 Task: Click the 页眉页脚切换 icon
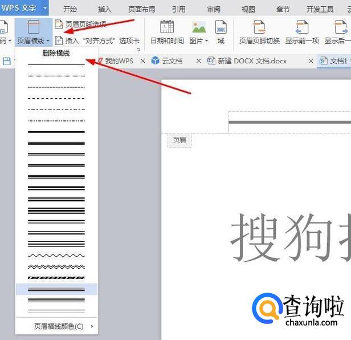(x=259, y=27)
